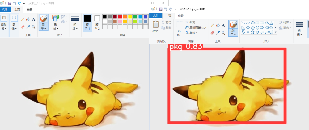Click Undo arrow in right window title bar
Viewport: 309px width, 130px height.
click(x=166, y=9)
